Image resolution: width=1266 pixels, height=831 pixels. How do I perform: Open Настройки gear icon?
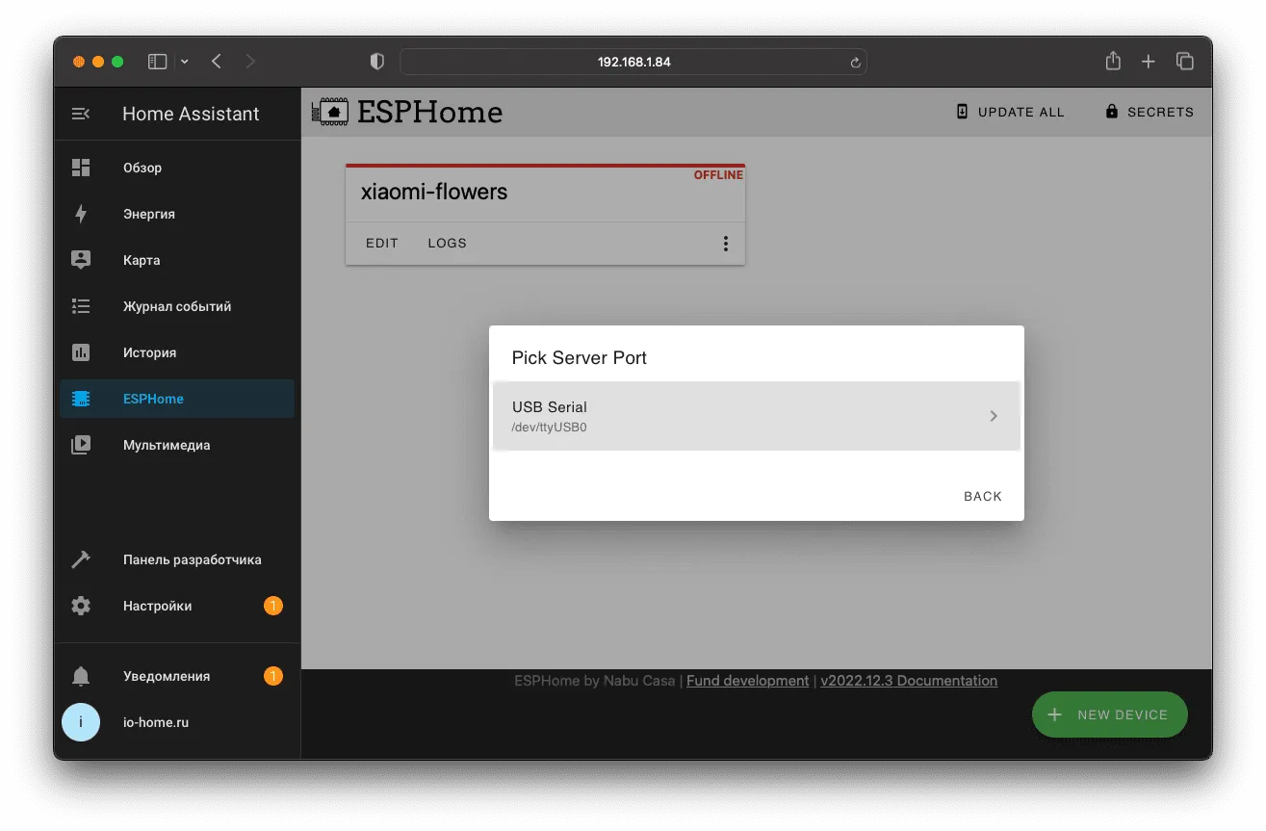tap(81, 606)
